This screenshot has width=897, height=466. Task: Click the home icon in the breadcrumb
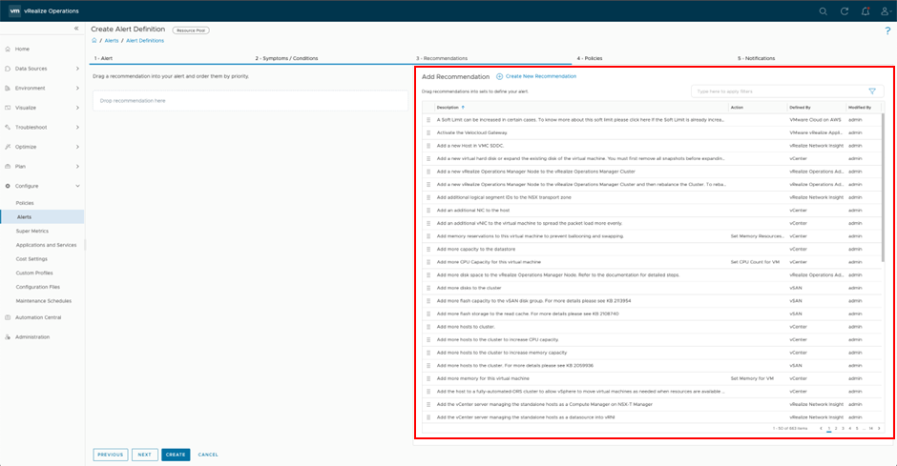click(94, 41)
